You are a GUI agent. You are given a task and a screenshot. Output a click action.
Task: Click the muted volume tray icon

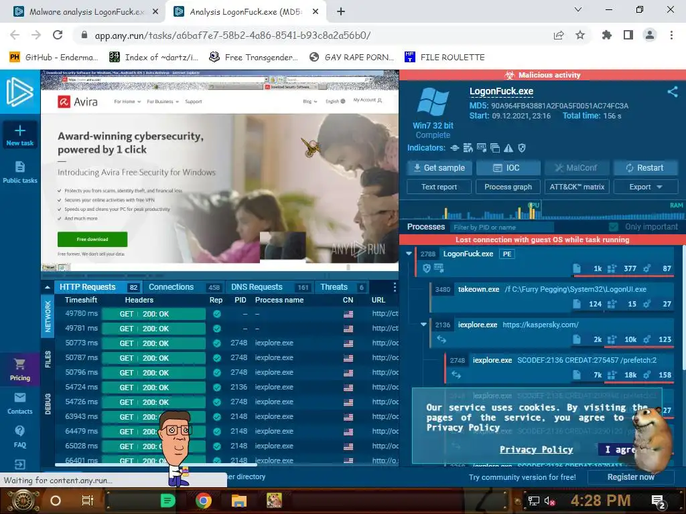click(550, 501)
